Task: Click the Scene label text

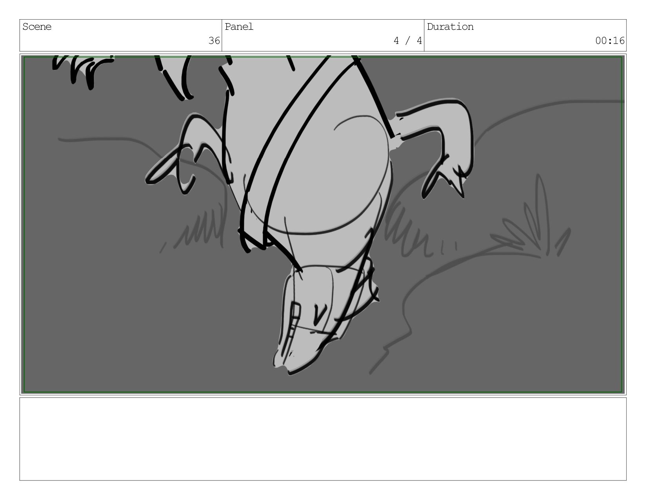Action: (x=37, y=27)
